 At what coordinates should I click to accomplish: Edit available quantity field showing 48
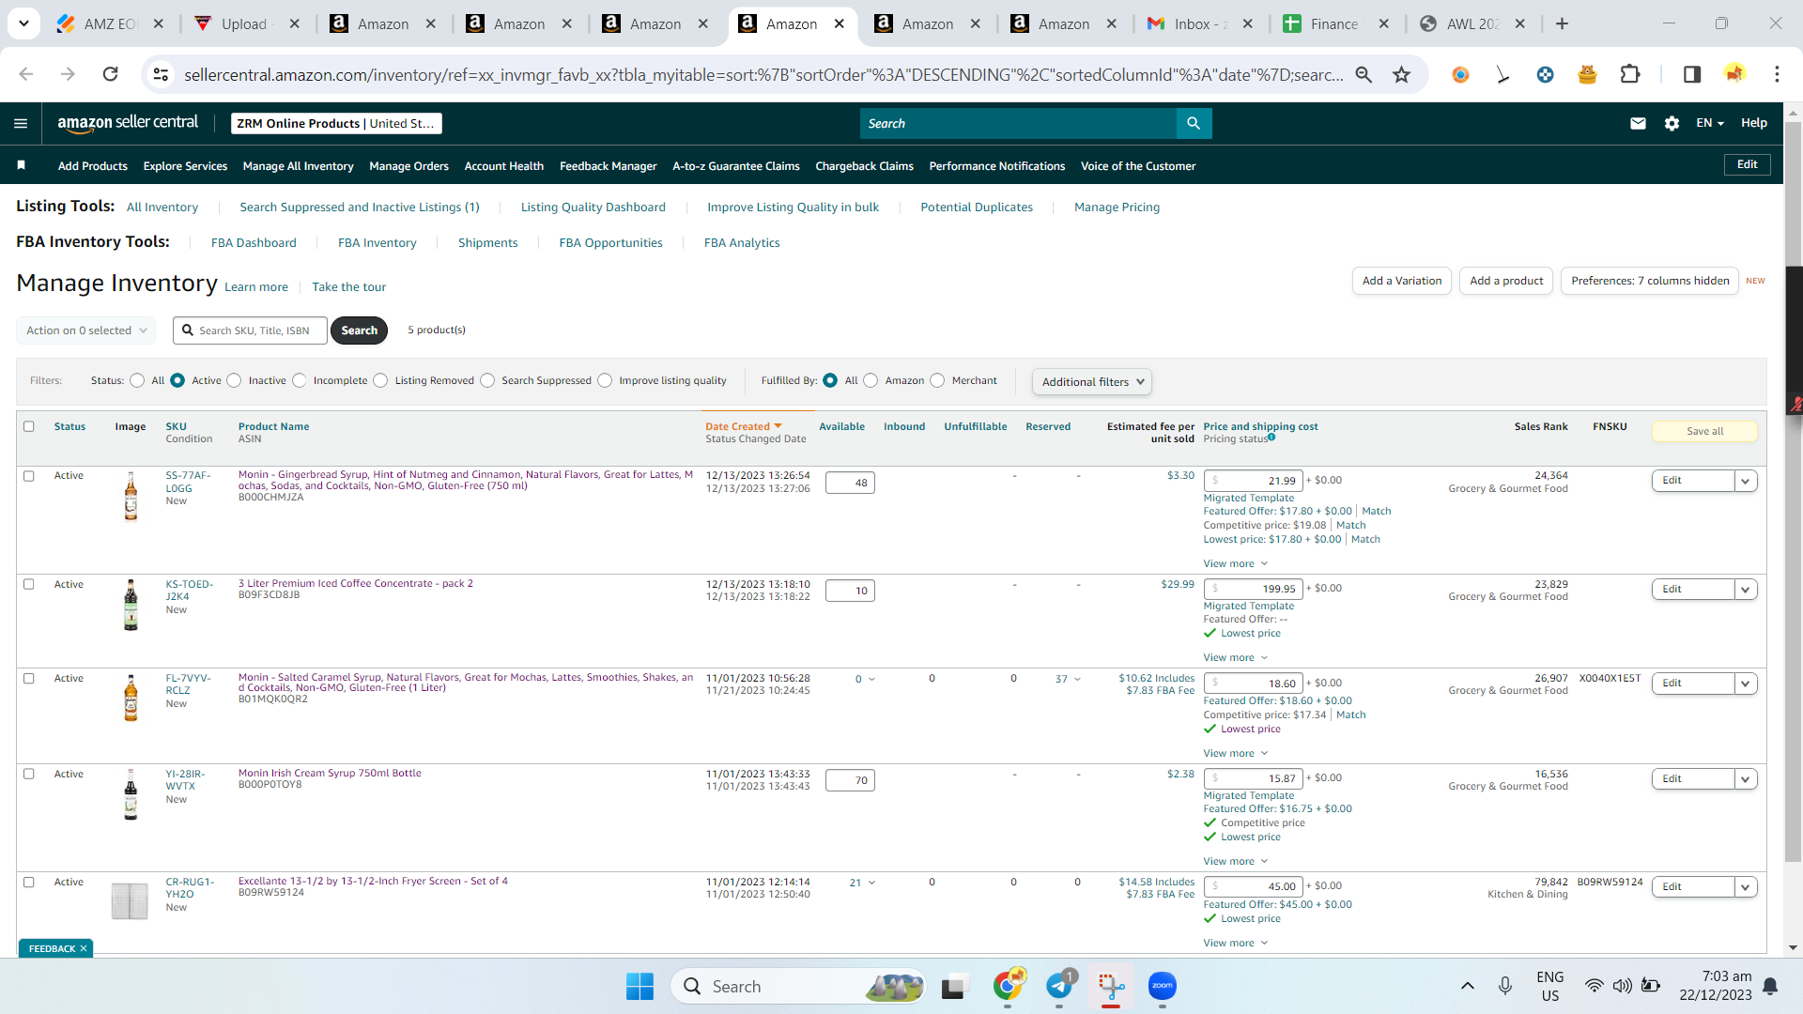click(850, 483)
